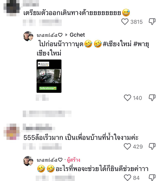Tap the #พายุเชียงใหม่ hashtag

[x=93, y=49]
